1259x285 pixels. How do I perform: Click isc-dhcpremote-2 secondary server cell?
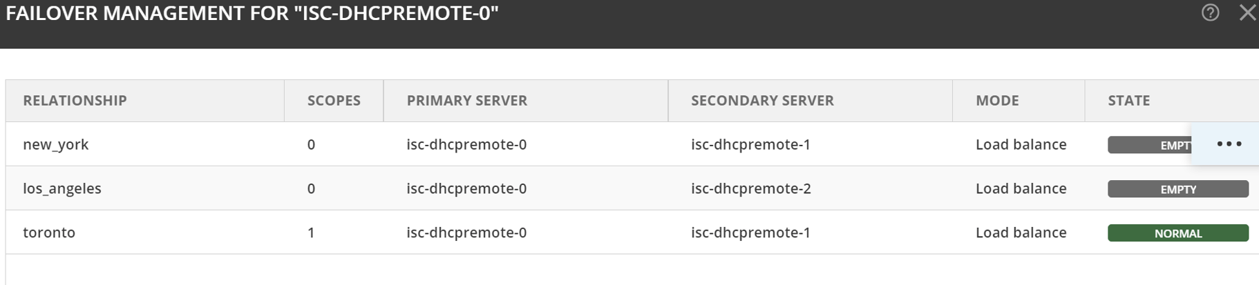(x=750, y=188)
